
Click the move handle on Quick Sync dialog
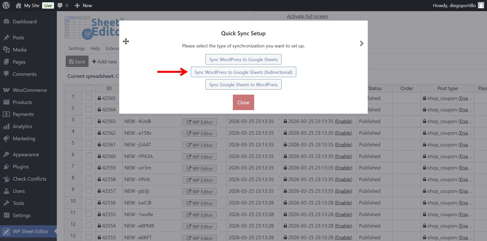[x=126, y=41]
